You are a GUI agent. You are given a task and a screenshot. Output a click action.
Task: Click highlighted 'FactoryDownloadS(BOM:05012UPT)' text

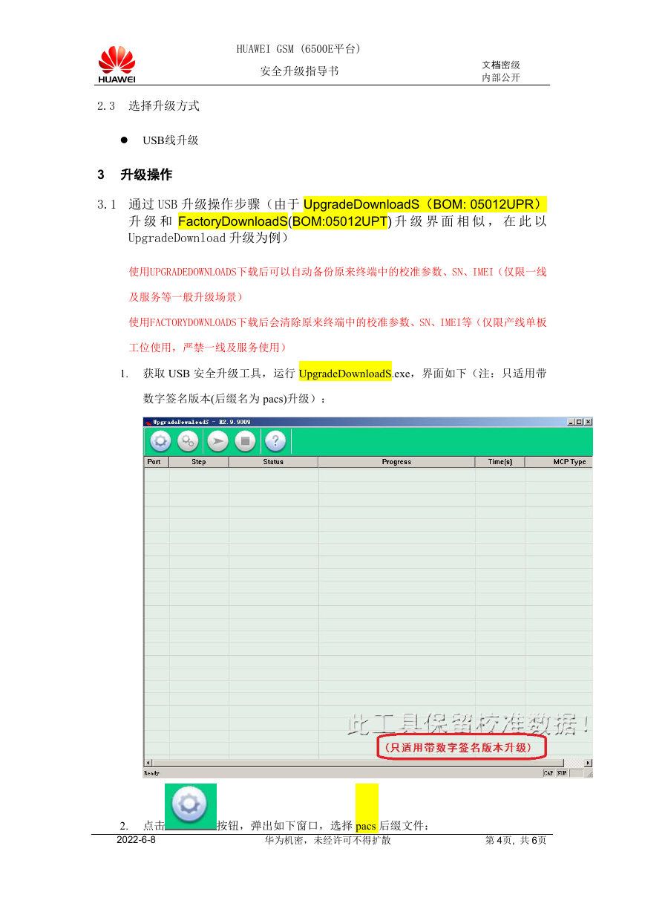(x=285, y=221)
